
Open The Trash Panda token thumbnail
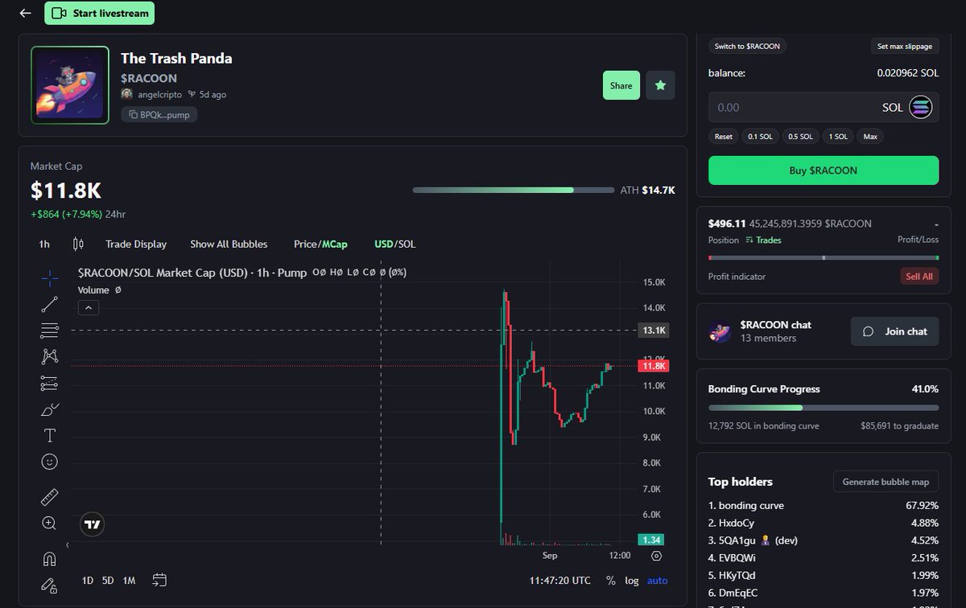[x=70, y=85]
